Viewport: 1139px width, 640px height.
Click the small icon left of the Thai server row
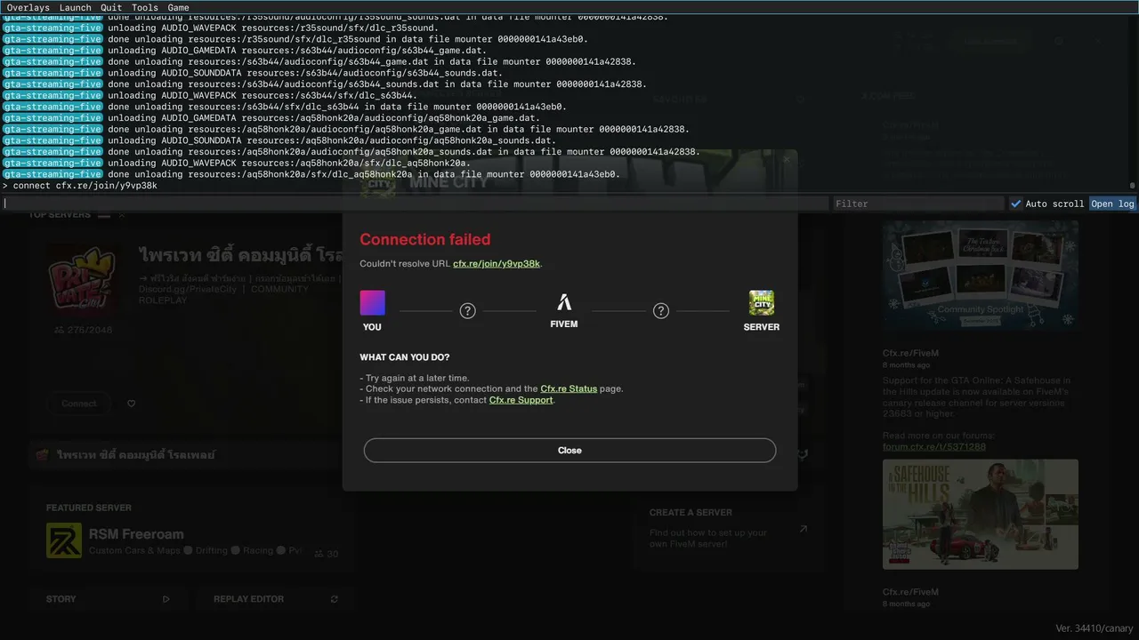point(42,455)
